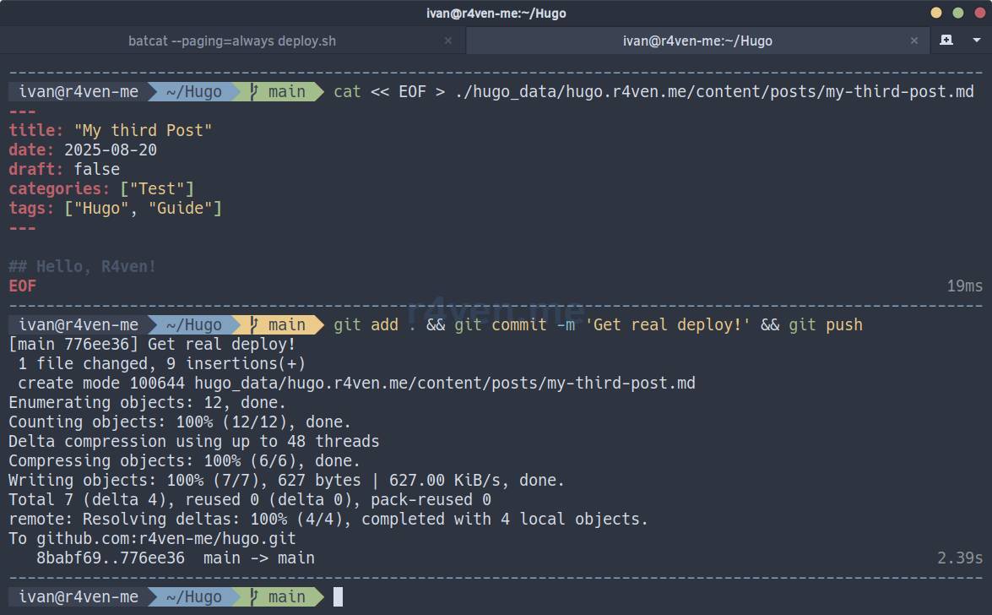This screenshot has width=992, height=615.
Task: Click the new terminal tab icon
Action: 946,40
